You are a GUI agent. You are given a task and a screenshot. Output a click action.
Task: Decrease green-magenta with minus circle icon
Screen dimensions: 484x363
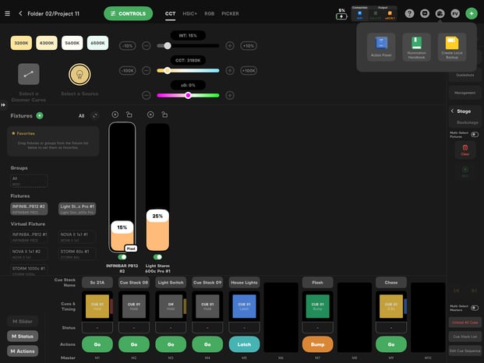click(x=147, y=95)
